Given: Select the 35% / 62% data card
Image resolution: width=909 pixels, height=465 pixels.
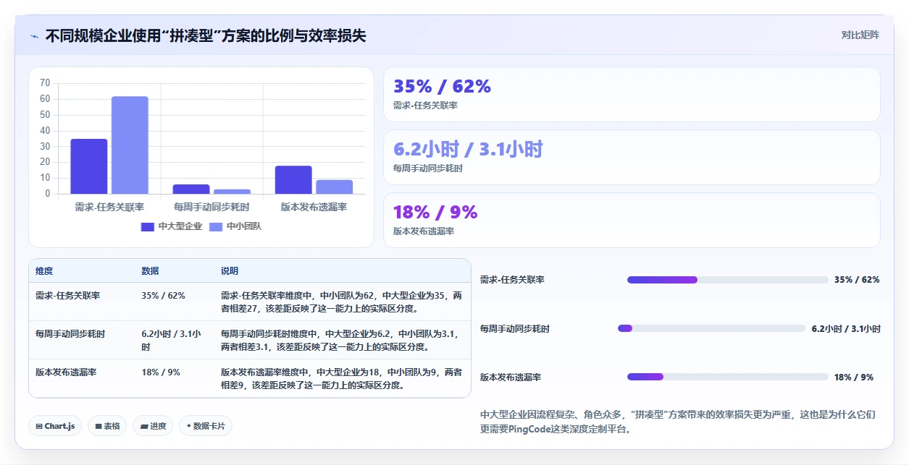Looking at the screenshot, I should [x=632, y=95].
